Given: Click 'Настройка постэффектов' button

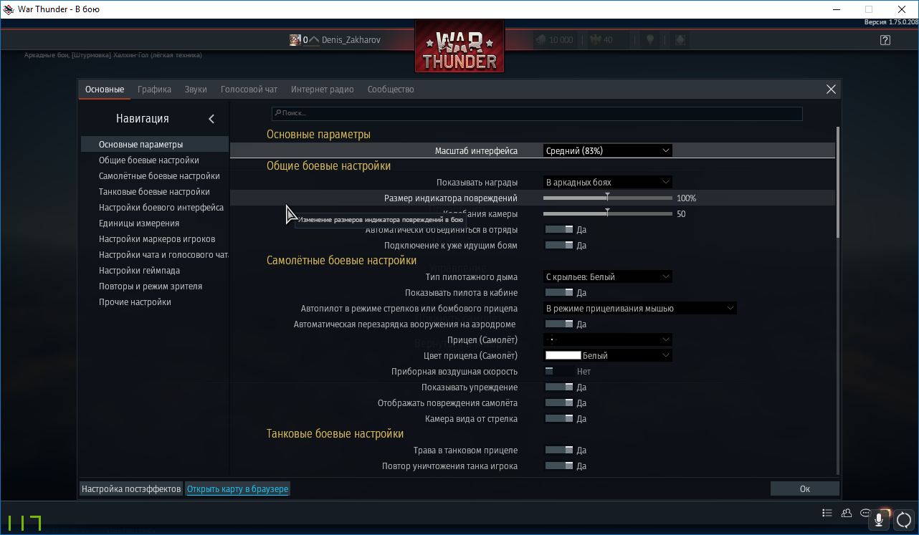Looking at the screenshot, I should (x=131, y=489).
